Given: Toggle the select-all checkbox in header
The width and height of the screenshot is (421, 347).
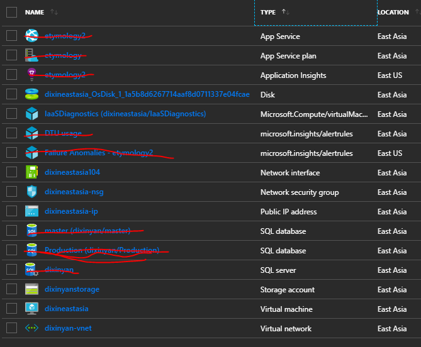Looking at the screenshot, I should point(11,12).
